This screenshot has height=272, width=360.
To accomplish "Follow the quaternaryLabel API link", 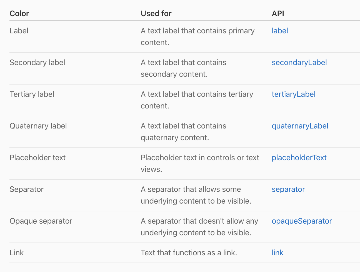I will pos(300,126).
